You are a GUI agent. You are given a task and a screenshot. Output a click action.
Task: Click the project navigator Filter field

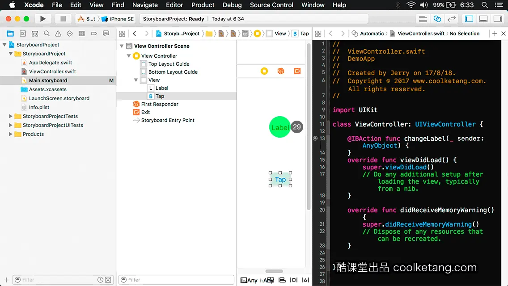63,280
